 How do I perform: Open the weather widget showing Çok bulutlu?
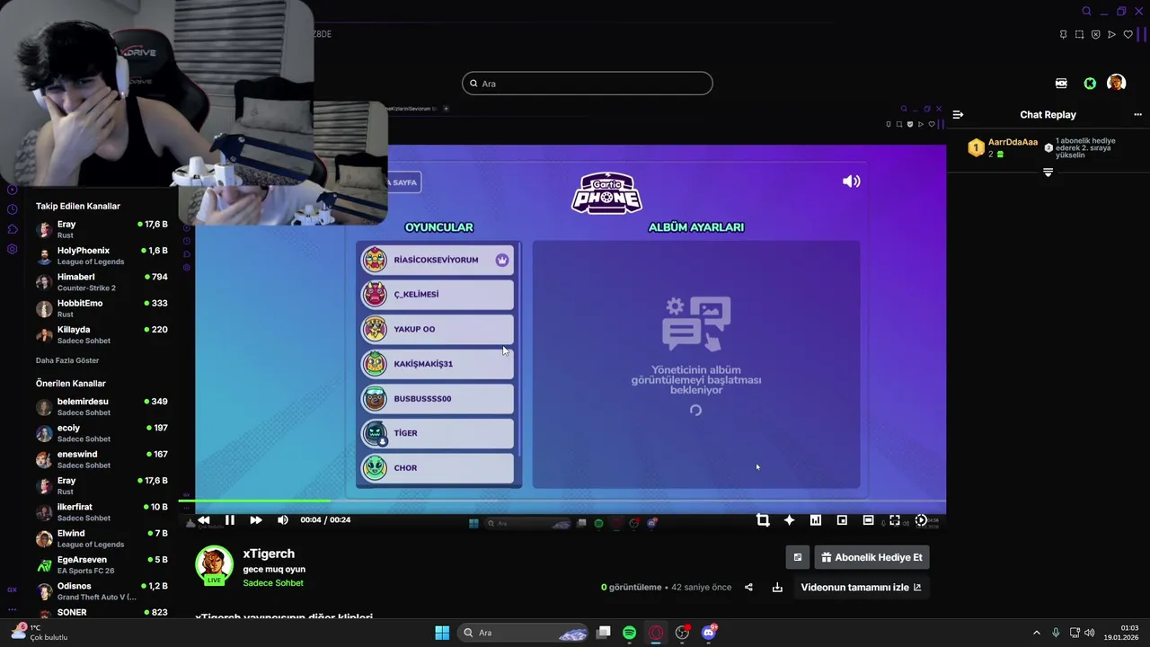click(40, 633)
